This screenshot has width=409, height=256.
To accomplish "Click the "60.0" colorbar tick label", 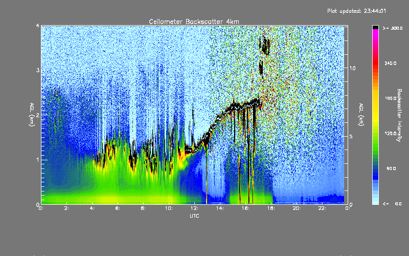I will 391,168.
